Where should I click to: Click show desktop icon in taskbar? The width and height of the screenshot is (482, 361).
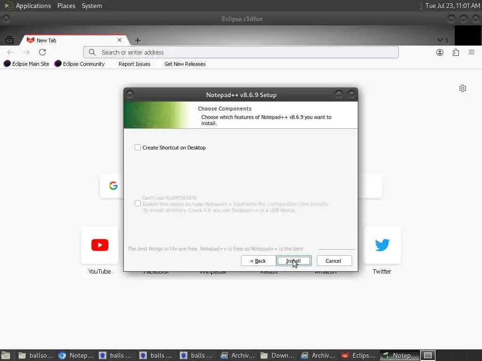coord(6,355)
